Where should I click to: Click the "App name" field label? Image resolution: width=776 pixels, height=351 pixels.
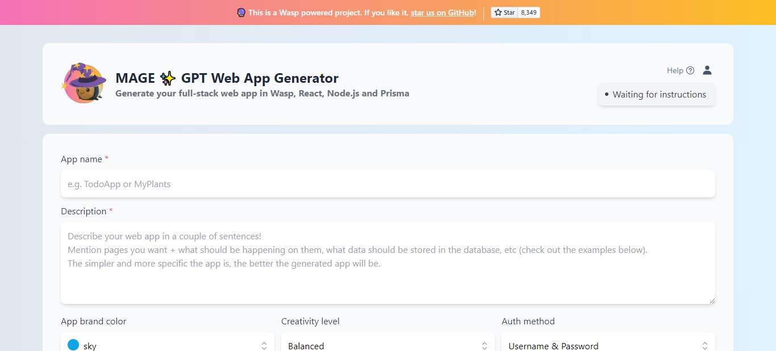[81, 159]
